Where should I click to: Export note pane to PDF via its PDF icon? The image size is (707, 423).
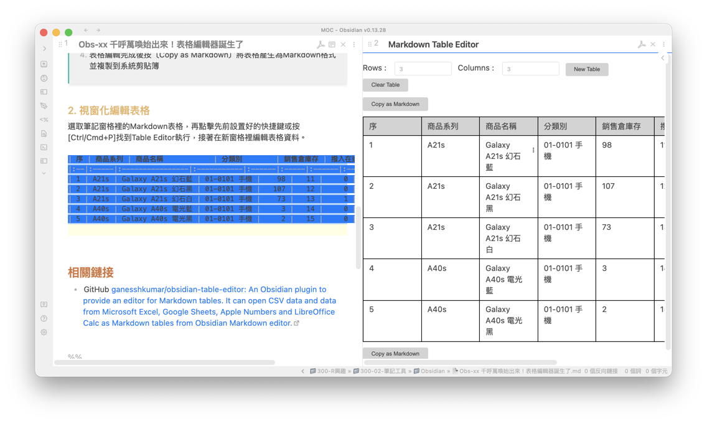321,44
